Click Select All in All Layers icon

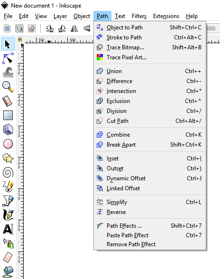pos(19,28)
